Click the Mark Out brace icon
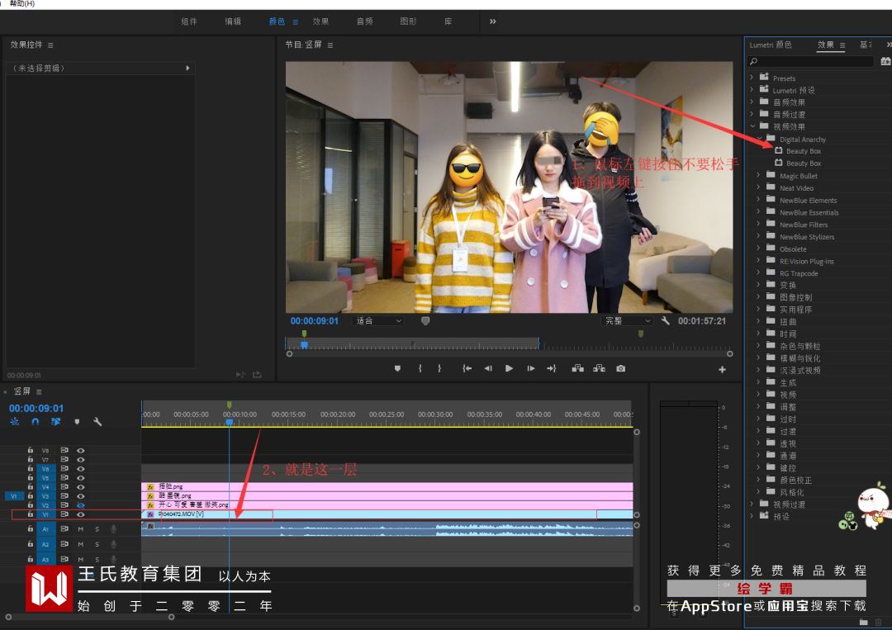Screen dimensions: 892x630 [x=439, y=368]
